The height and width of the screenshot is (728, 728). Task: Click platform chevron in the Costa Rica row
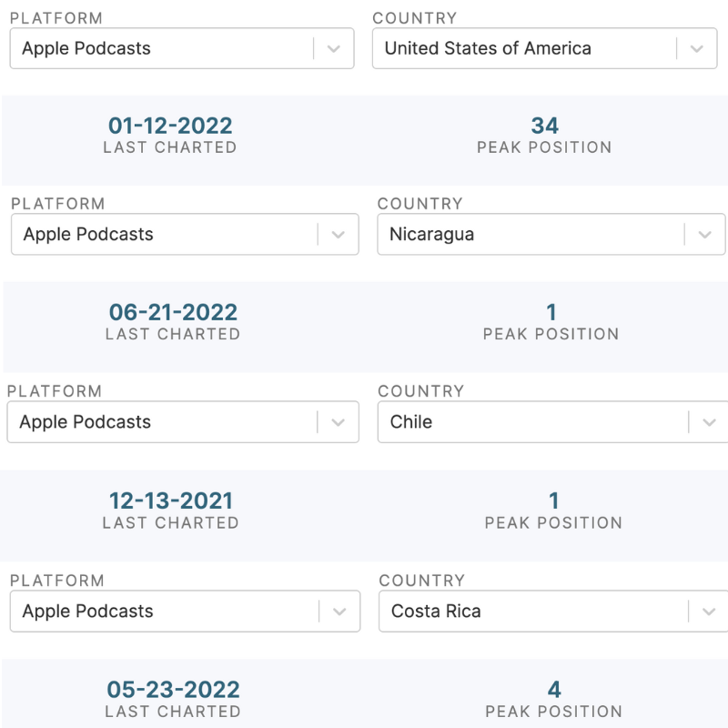(x=339, y=612)
